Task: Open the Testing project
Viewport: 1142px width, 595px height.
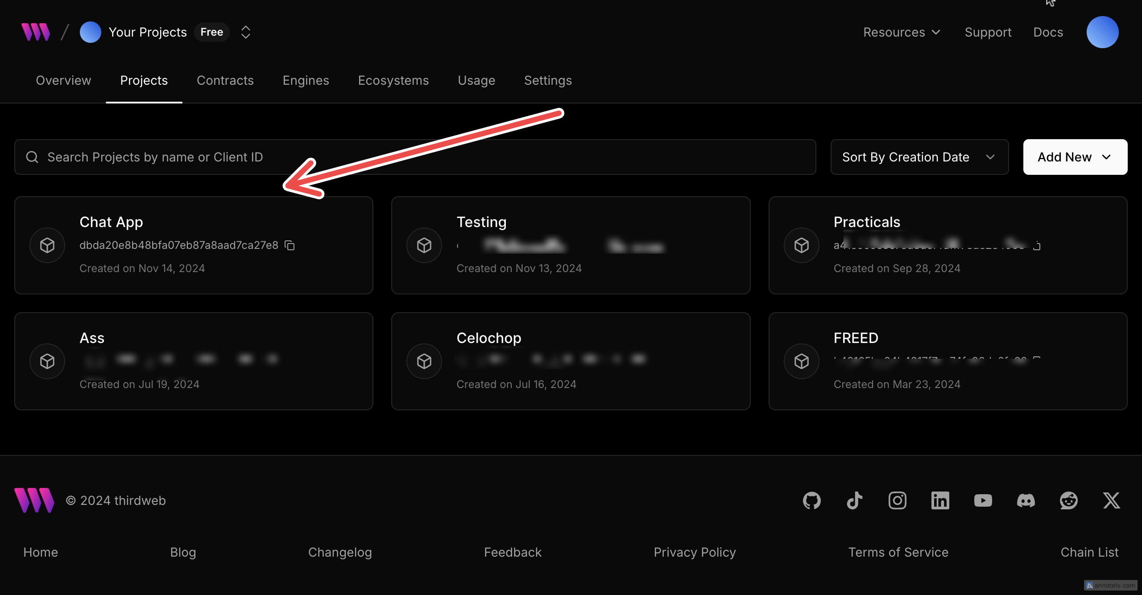Action: (x=571, y=245)
